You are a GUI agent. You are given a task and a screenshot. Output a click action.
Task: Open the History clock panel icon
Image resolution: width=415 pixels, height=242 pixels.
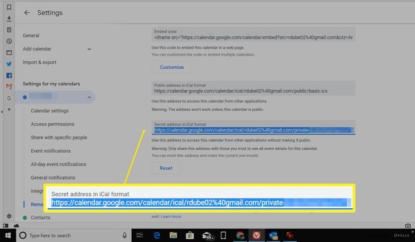pyautogui.click(x=9, y=41)
